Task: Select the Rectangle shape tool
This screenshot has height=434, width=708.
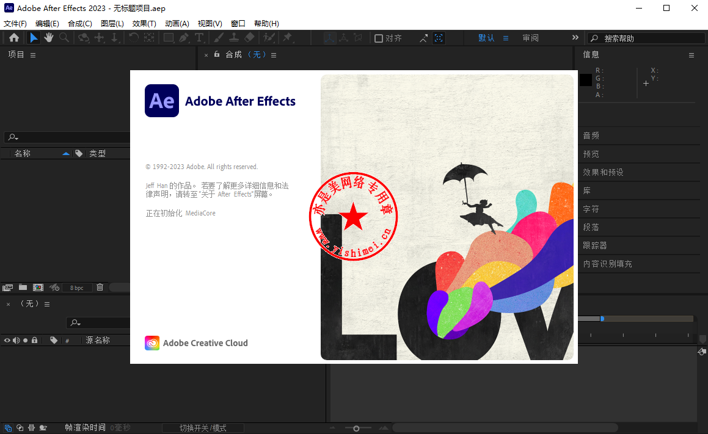Action: (169, 38)
